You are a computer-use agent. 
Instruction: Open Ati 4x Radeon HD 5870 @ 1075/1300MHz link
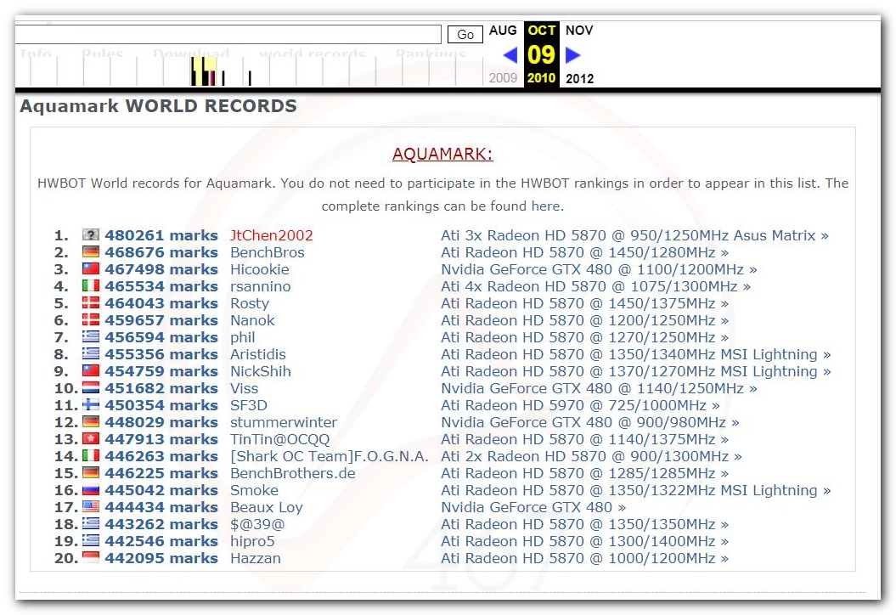pos(595,286)
